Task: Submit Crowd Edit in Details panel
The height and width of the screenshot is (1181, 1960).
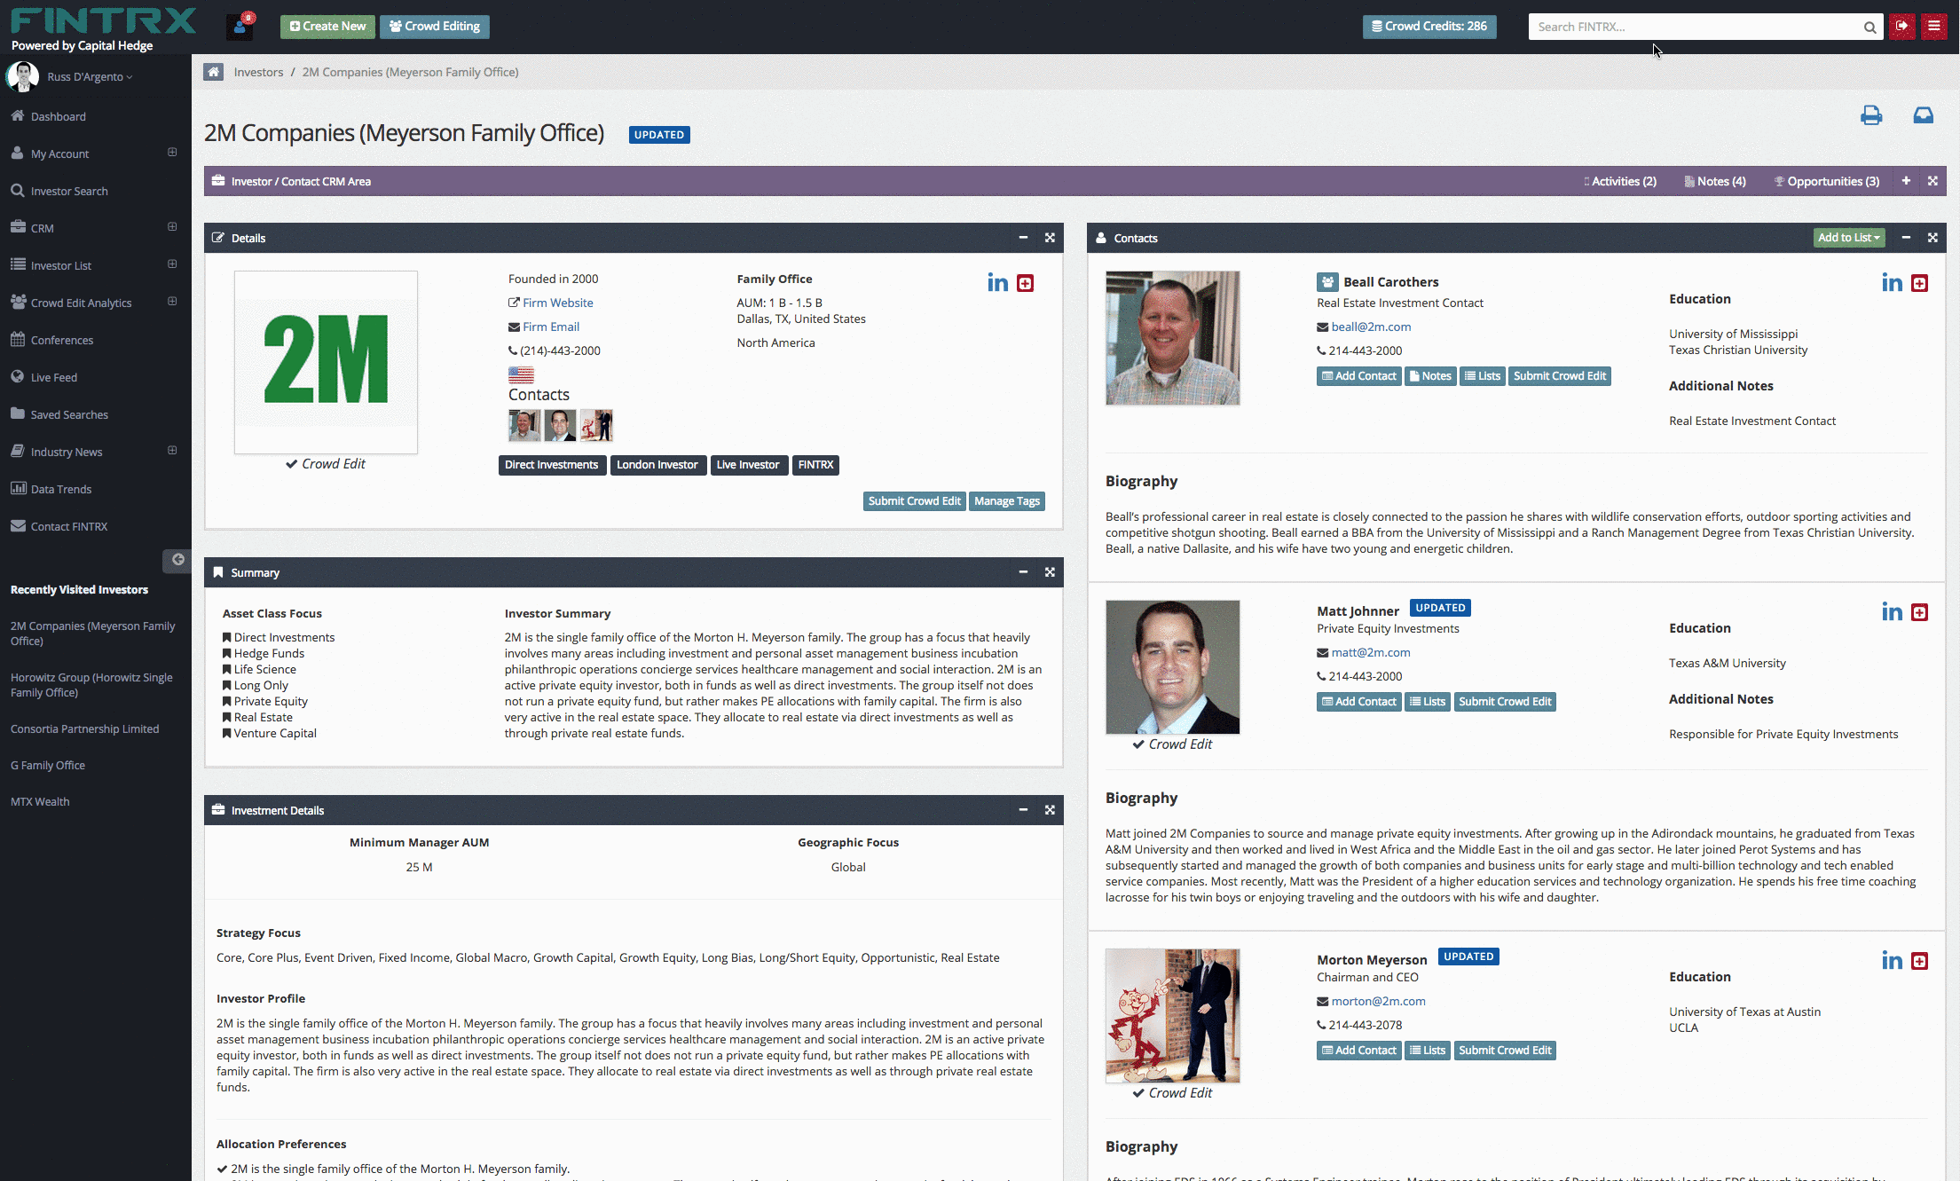Action: [x=914, y=501]
